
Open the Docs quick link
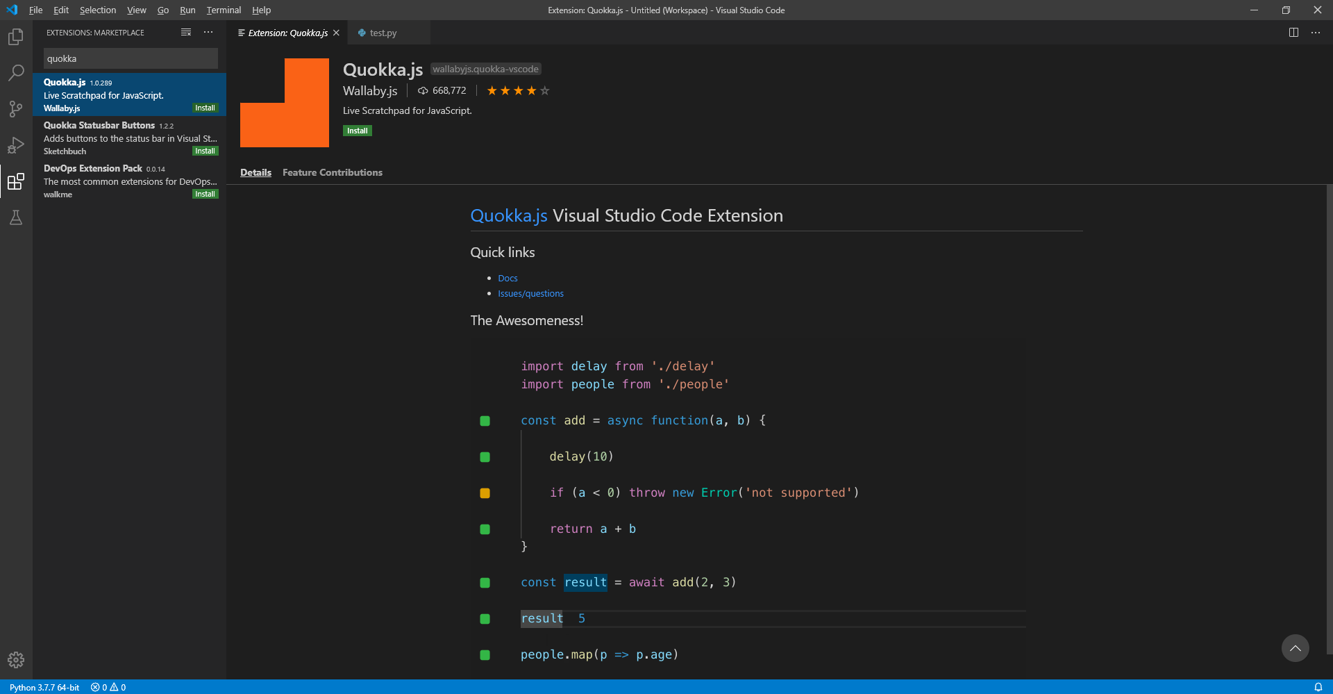click(508, 278)
